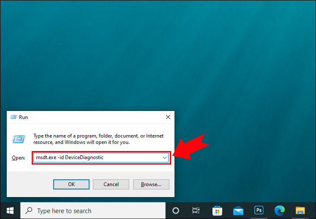Switch to Photoshop in the taskbar
This screenshot has height=219, width=316.
[259, 210]
